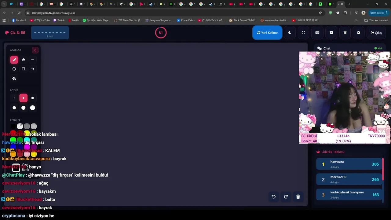391x220 pixels.
Task: Toggle dark mode with moon icon
Action: [x=290, y=33]
